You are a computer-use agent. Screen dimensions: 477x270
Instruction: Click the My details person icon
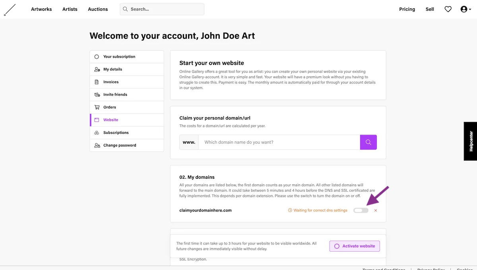pos(97,69)
